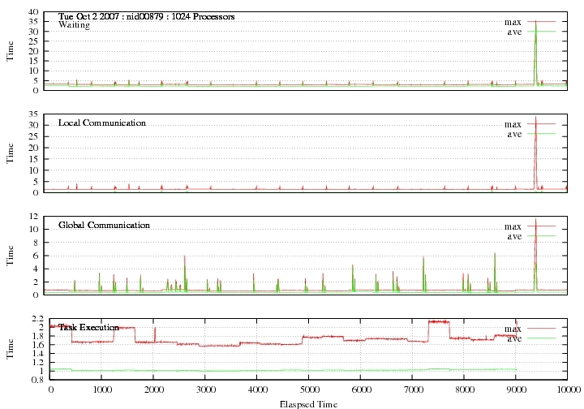Select 'max' legend entry in Global Communication plot

tap(513, 226)
